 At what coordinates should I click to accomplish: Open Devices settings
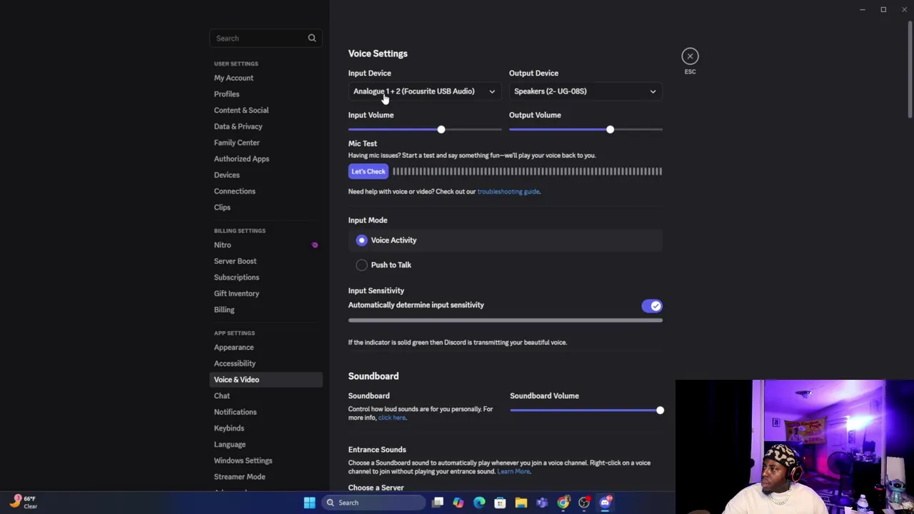[x=226, y=175]
